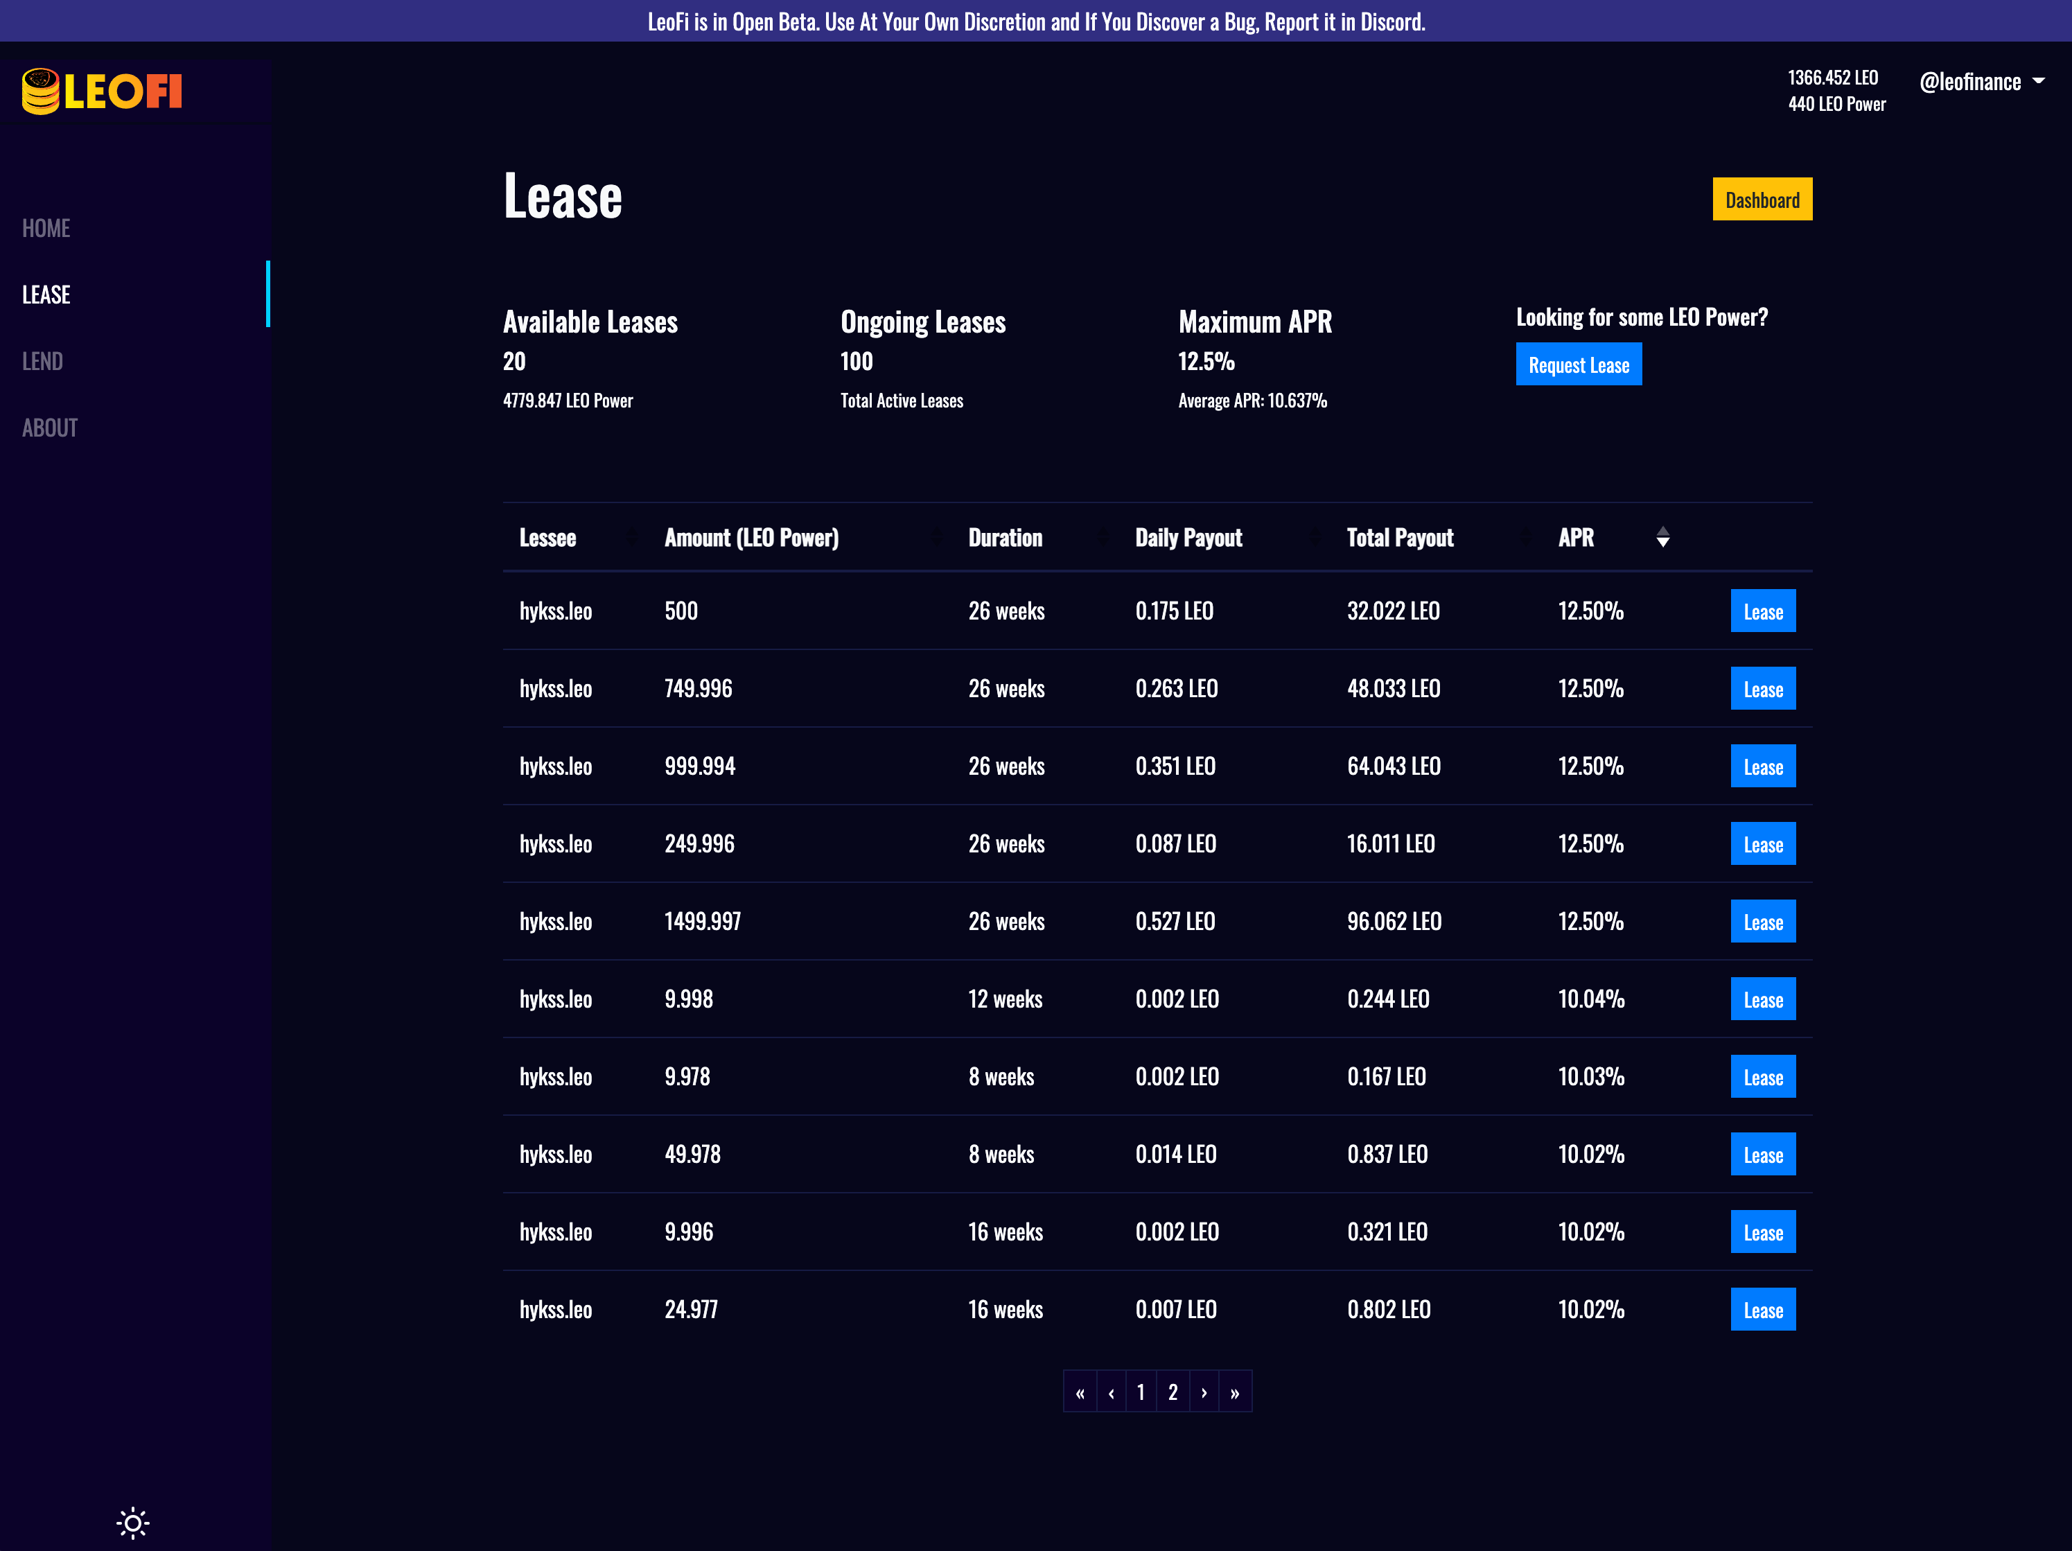Image resolution: width=2072 pixels, height=1551 pixels.
Task: Lease the 9.998 amount 12 weeks offer
Action: coord(1763,1000)
